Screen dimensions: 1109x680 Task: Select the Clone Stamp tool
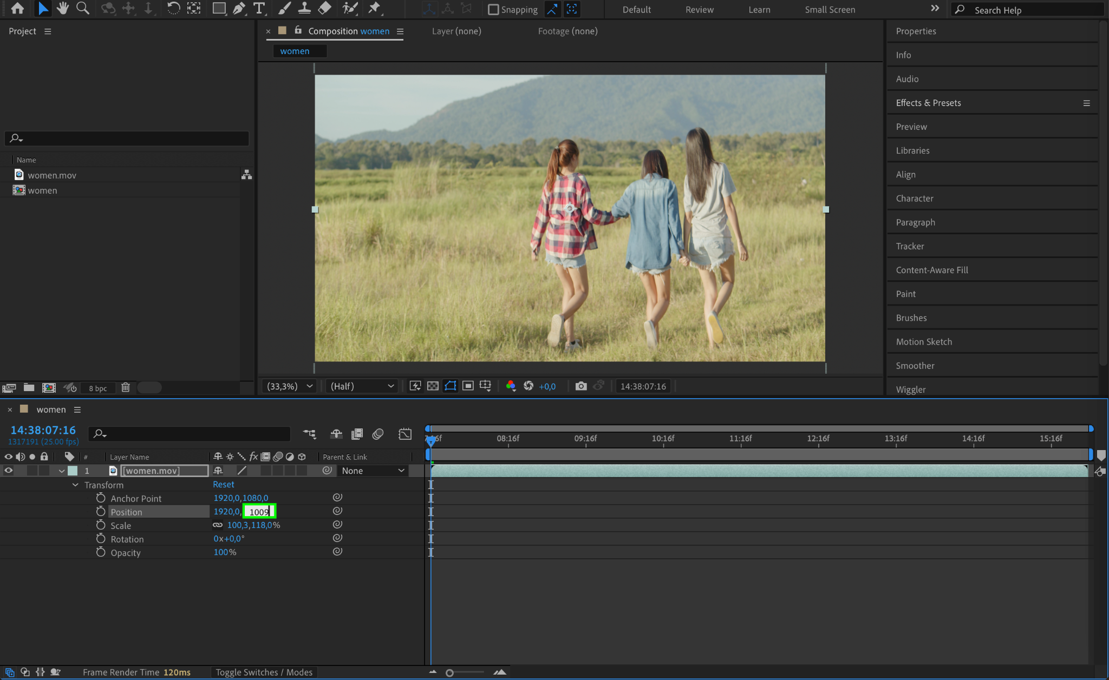click(x=304, y=8)
